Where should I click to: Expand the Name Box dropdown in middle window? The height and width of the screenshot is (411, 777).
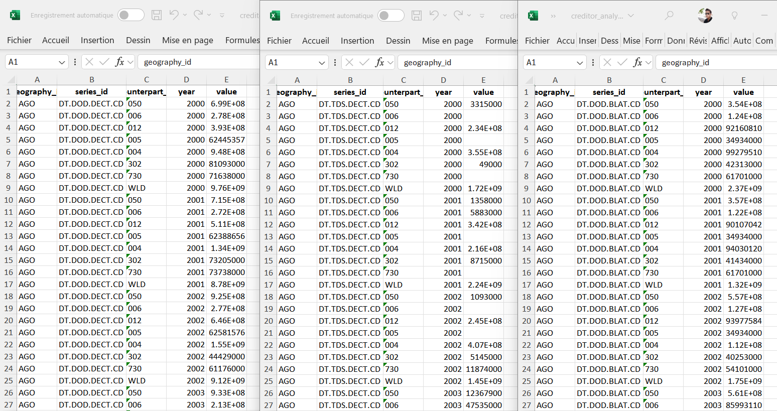[322, 63]
